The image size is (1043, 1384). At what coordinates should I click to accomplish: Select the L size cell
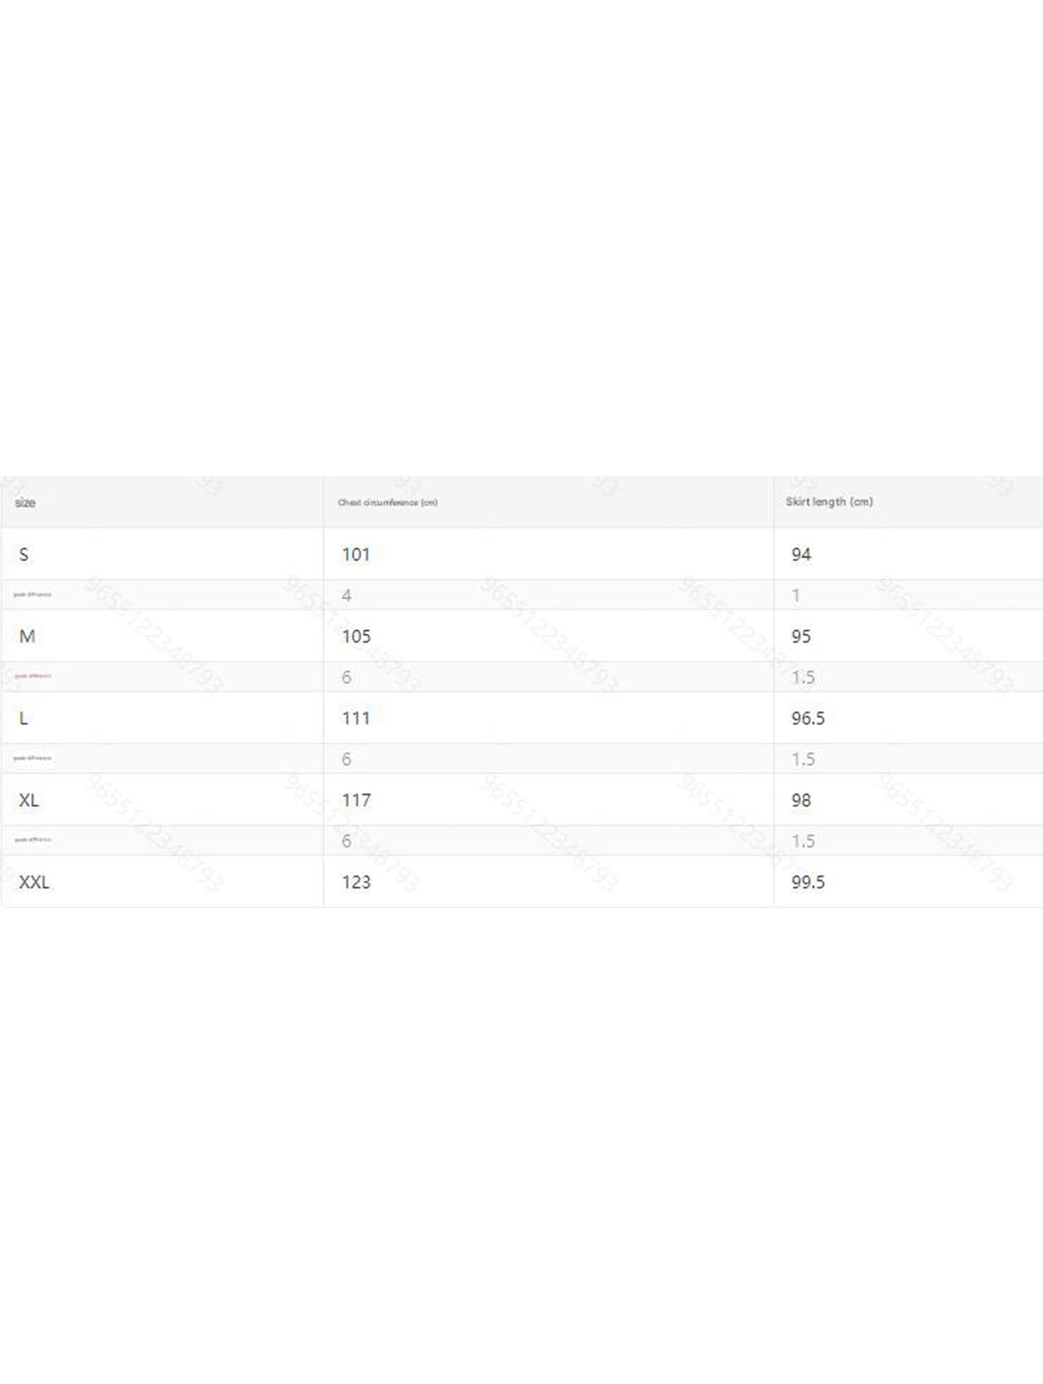click(x=24, y=718)
